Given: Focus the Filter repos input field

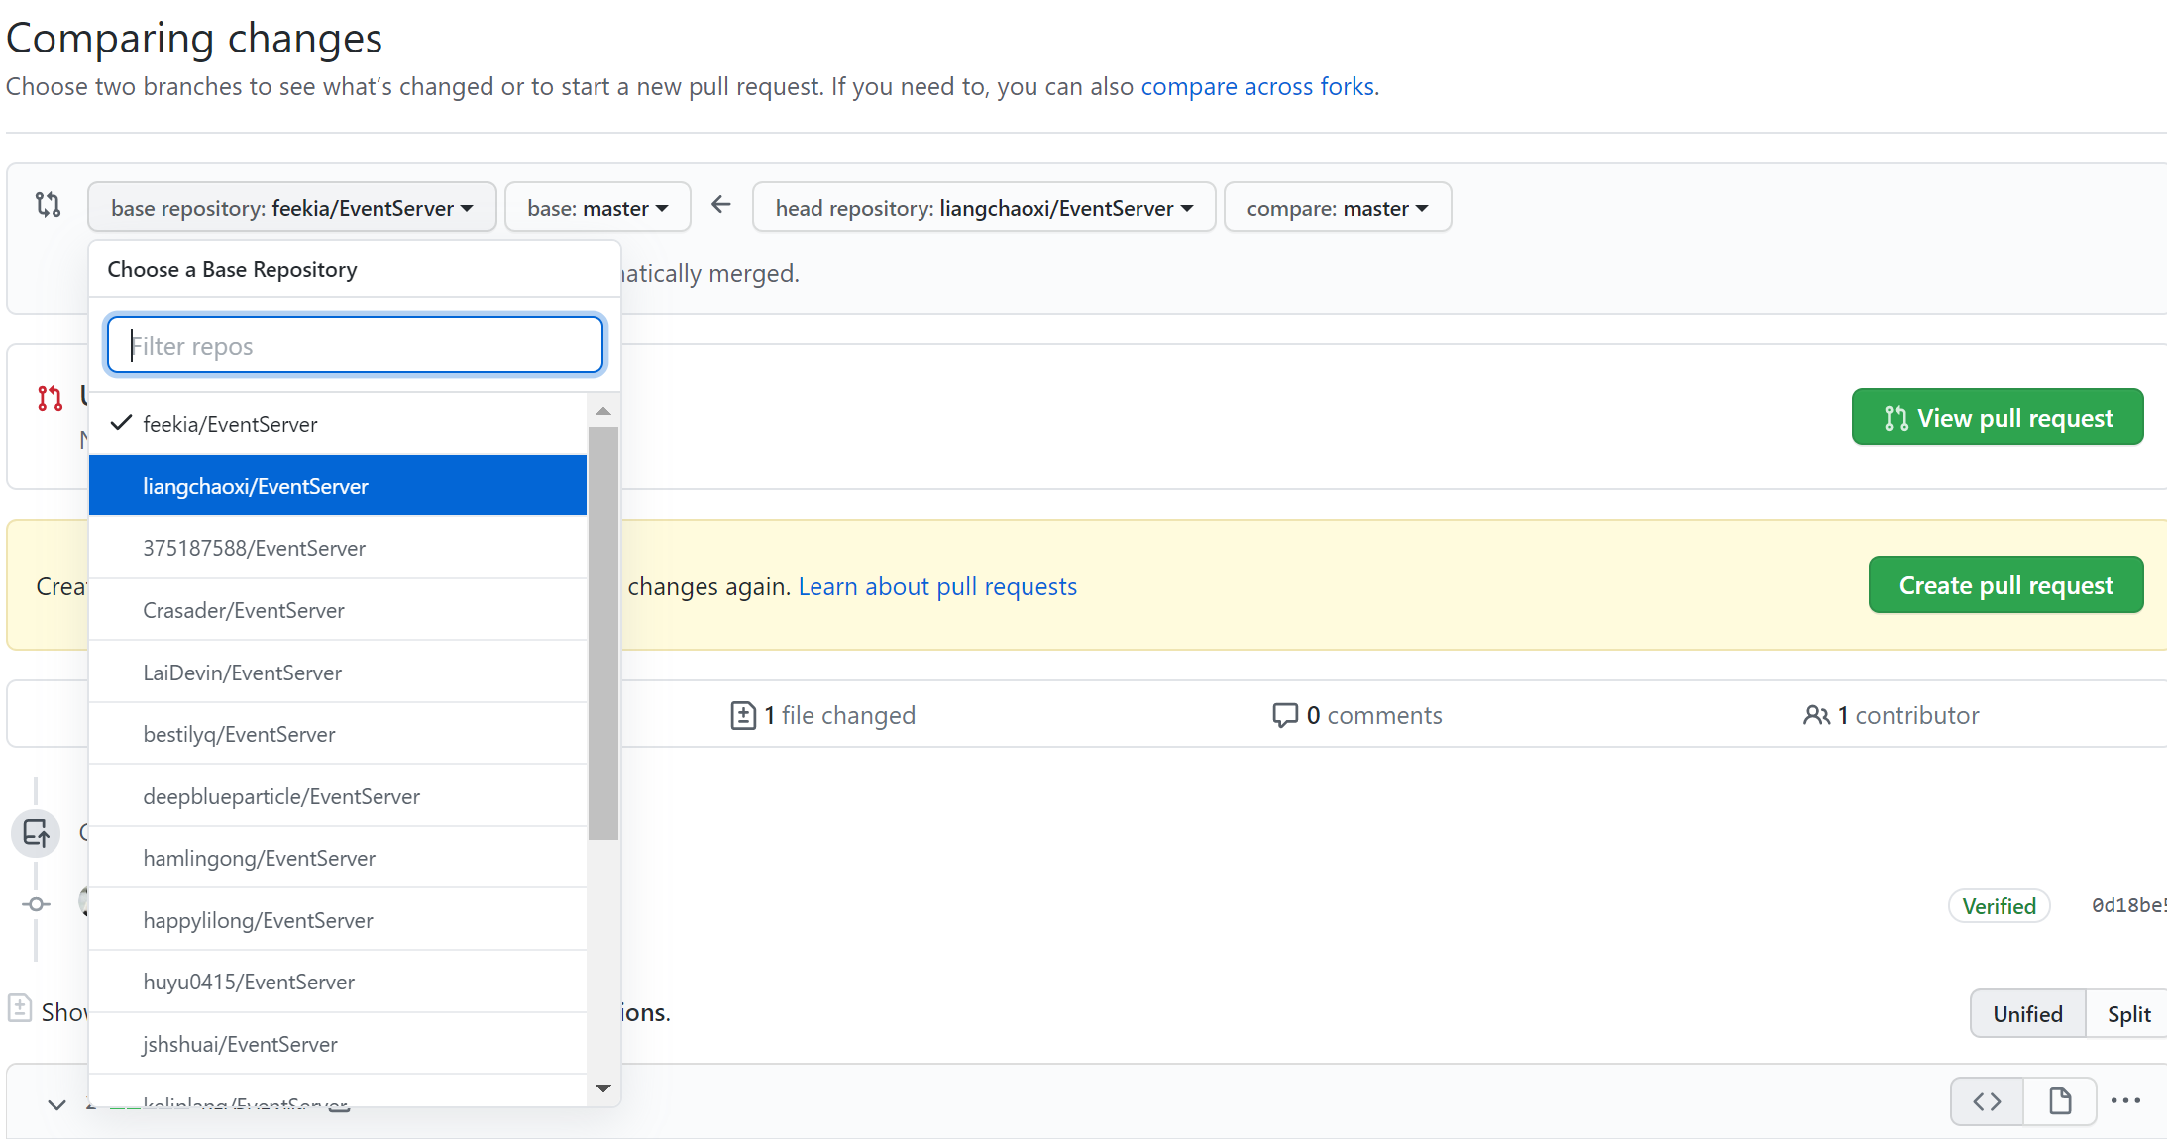Looking at the screenshot, I should (x=355, y=346).
